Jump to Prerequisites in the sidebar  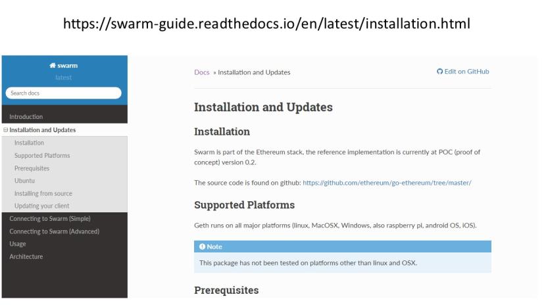[x=33, y=168]
